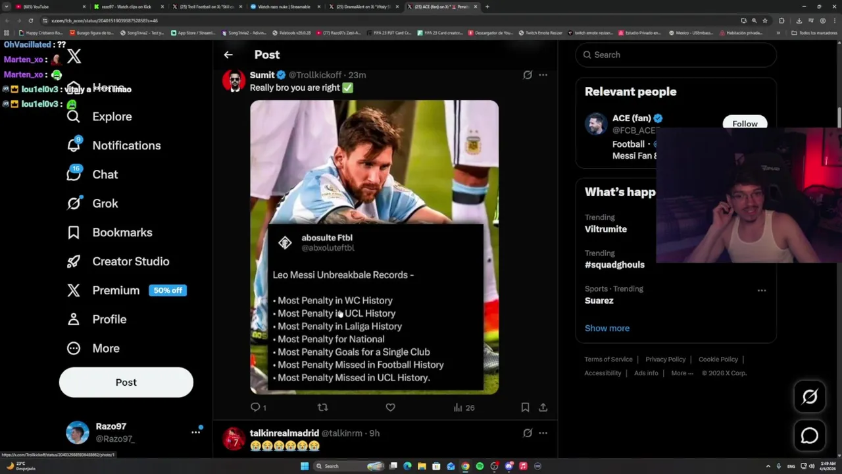
Task: Click Show more trends
Action: [607, 328]
